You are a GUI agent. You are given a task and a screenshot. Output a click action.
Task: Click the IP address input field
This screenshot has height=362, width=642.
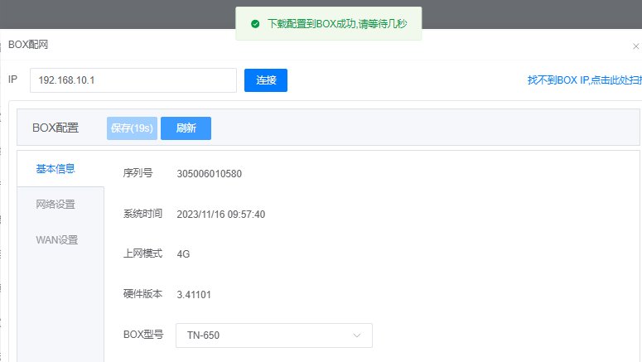point(133,80)
